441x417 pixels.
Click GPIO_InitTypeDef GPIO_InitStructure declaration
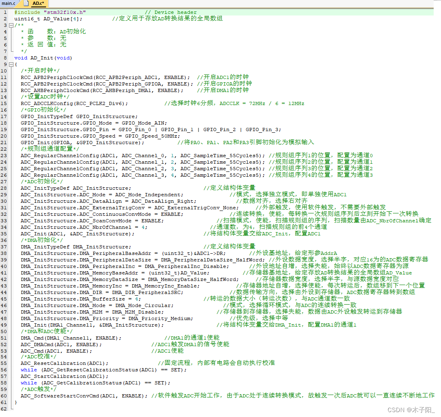[79, 116]
